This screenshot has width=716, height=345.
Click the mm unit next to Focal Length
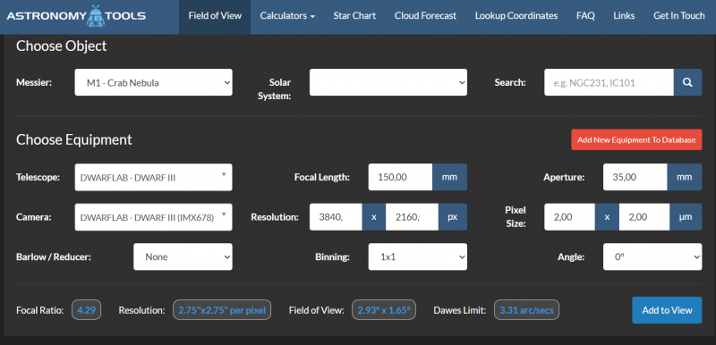(x=450, y=177)
